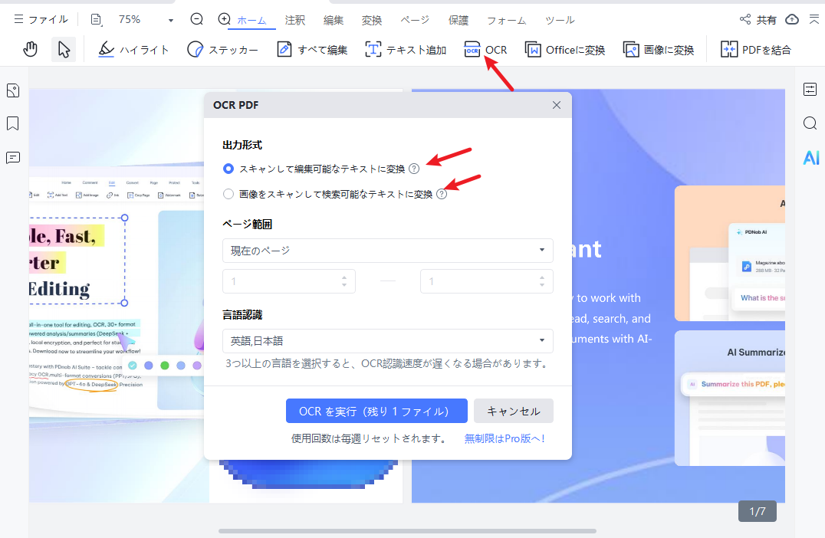Open the 現在のページ page range dropdown
This screenshot has height=538, width=825.
pyautogui.click(x=388, y=251)
